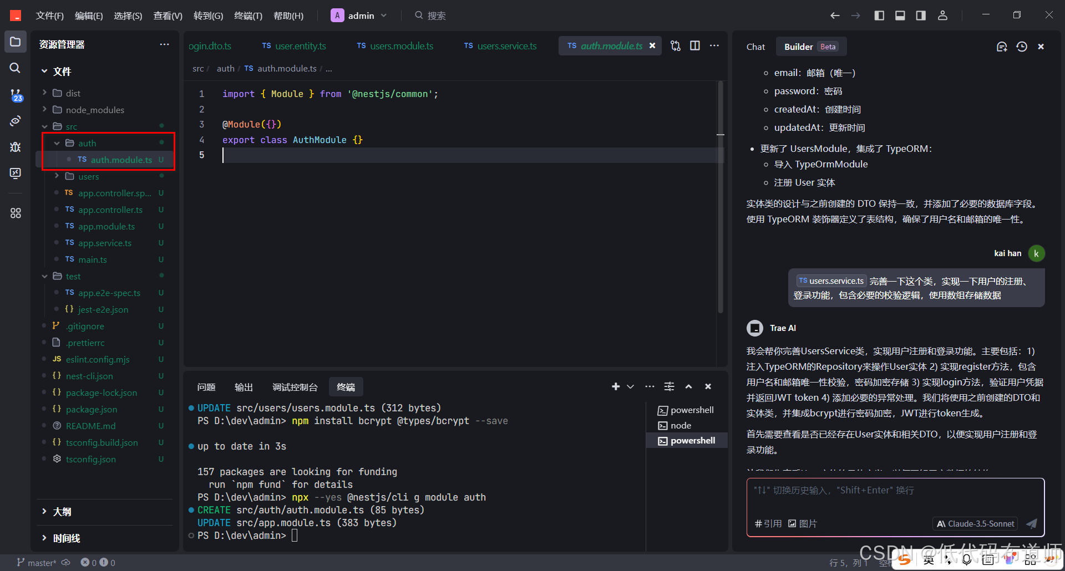Open the Explorer view in activity bar

pos(16,42)
